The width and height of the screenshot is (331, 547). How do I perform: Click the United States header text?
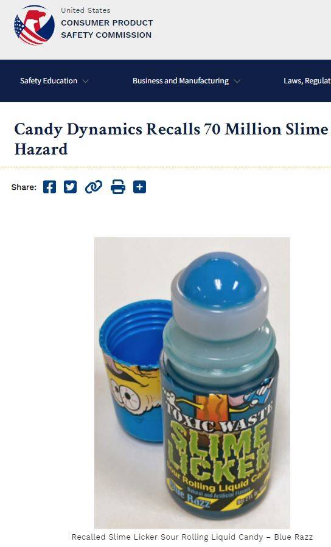click(85, 10)
